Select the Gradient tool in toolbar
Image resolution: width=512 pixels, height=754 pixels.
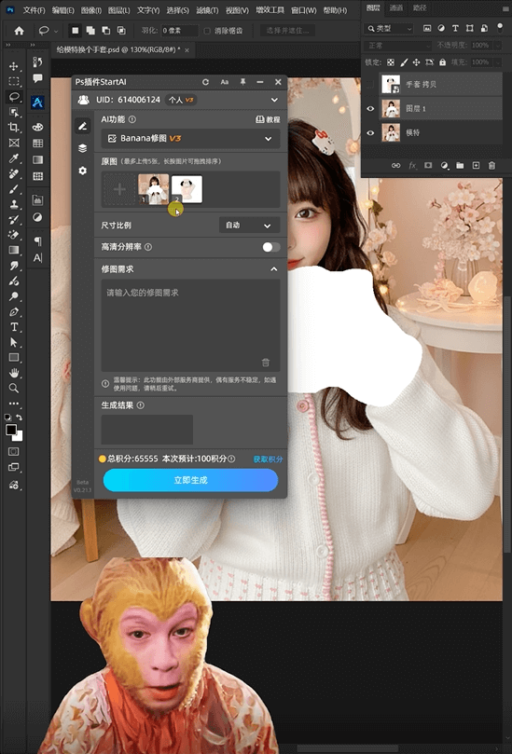[14, 250]
